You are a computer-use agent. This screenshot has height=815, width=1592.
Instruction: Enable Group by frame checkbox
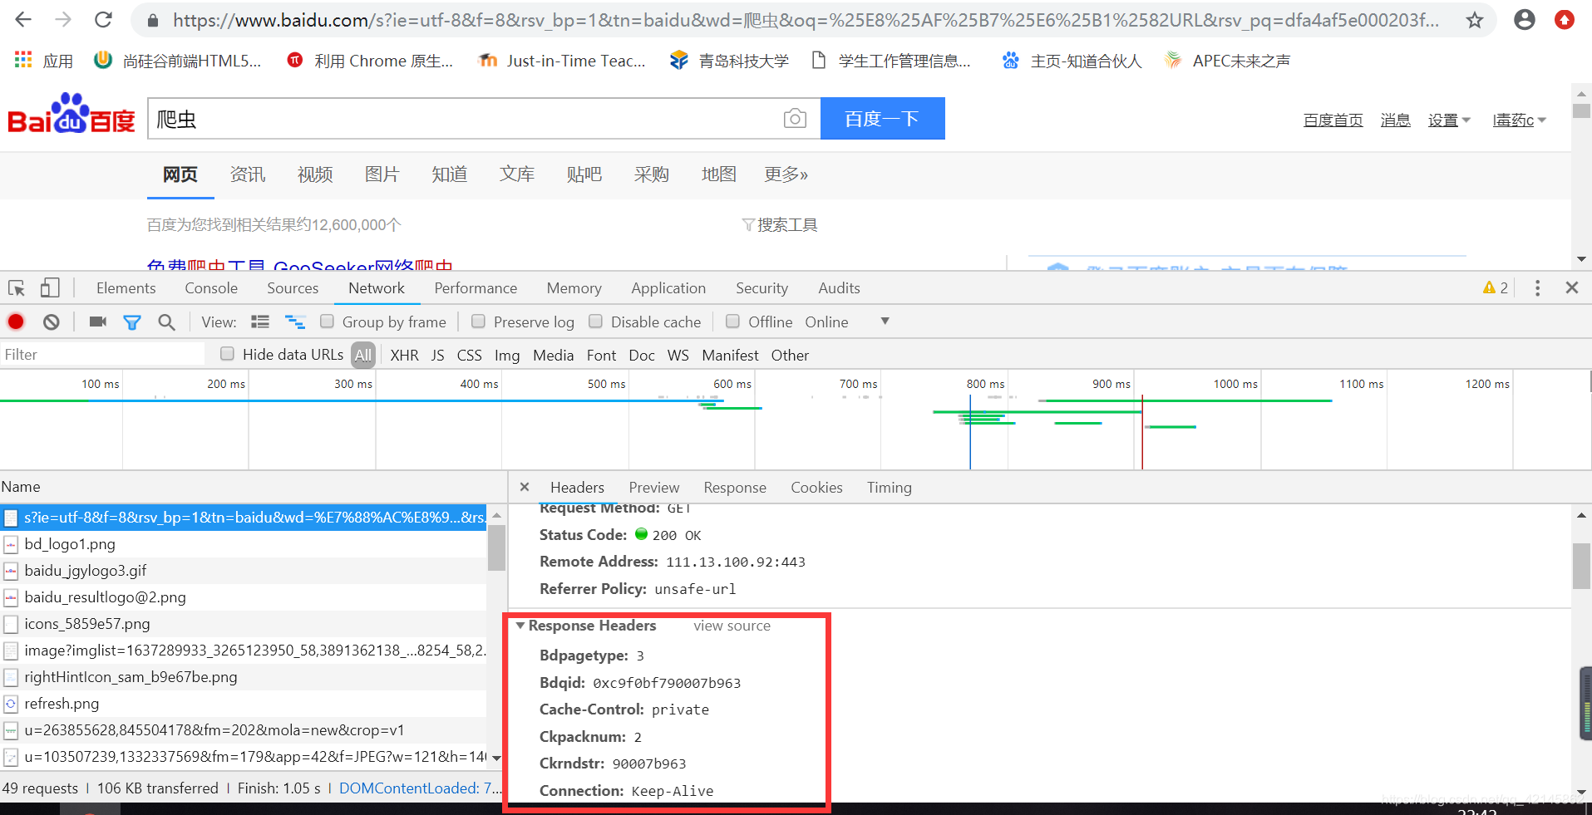(328, 322)
